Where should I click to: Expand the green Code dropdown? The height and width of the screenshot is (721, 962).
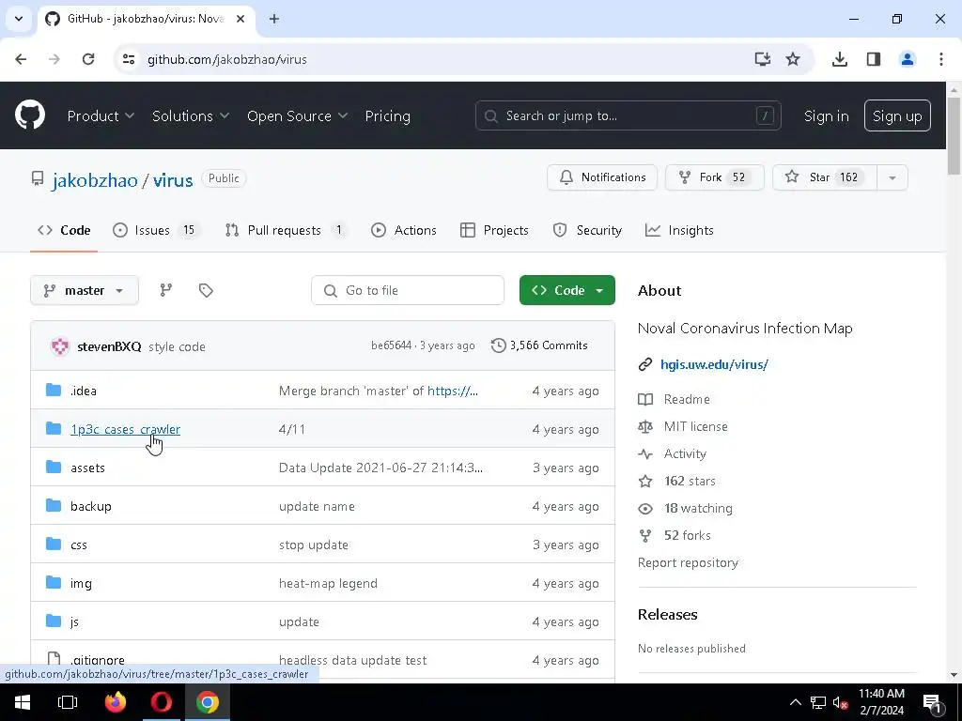pos(566,291)
